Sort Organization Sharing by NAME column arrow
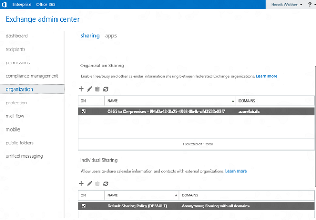316x220 pixels. pyautogui.click(x=233, y=101)
